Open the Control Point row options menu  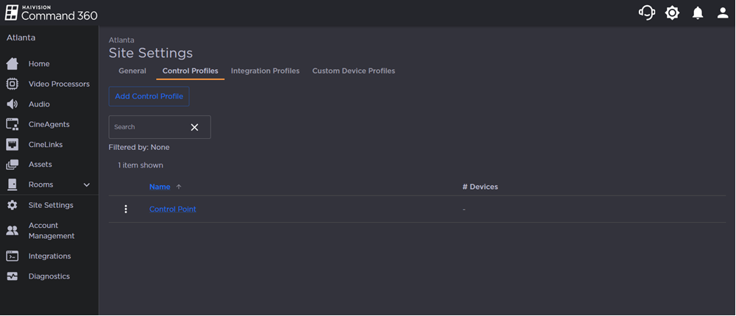tap(126, 209)
